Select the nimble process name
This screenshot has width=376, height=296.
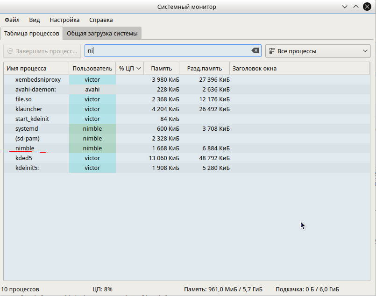(25, 148)
